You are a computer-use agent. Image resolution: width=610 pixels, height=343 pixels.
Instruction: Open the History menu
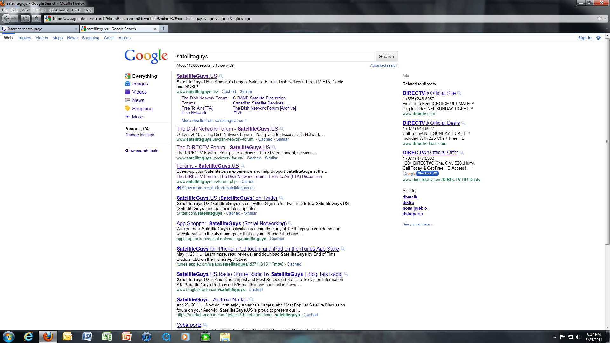(x=39, y=10)
